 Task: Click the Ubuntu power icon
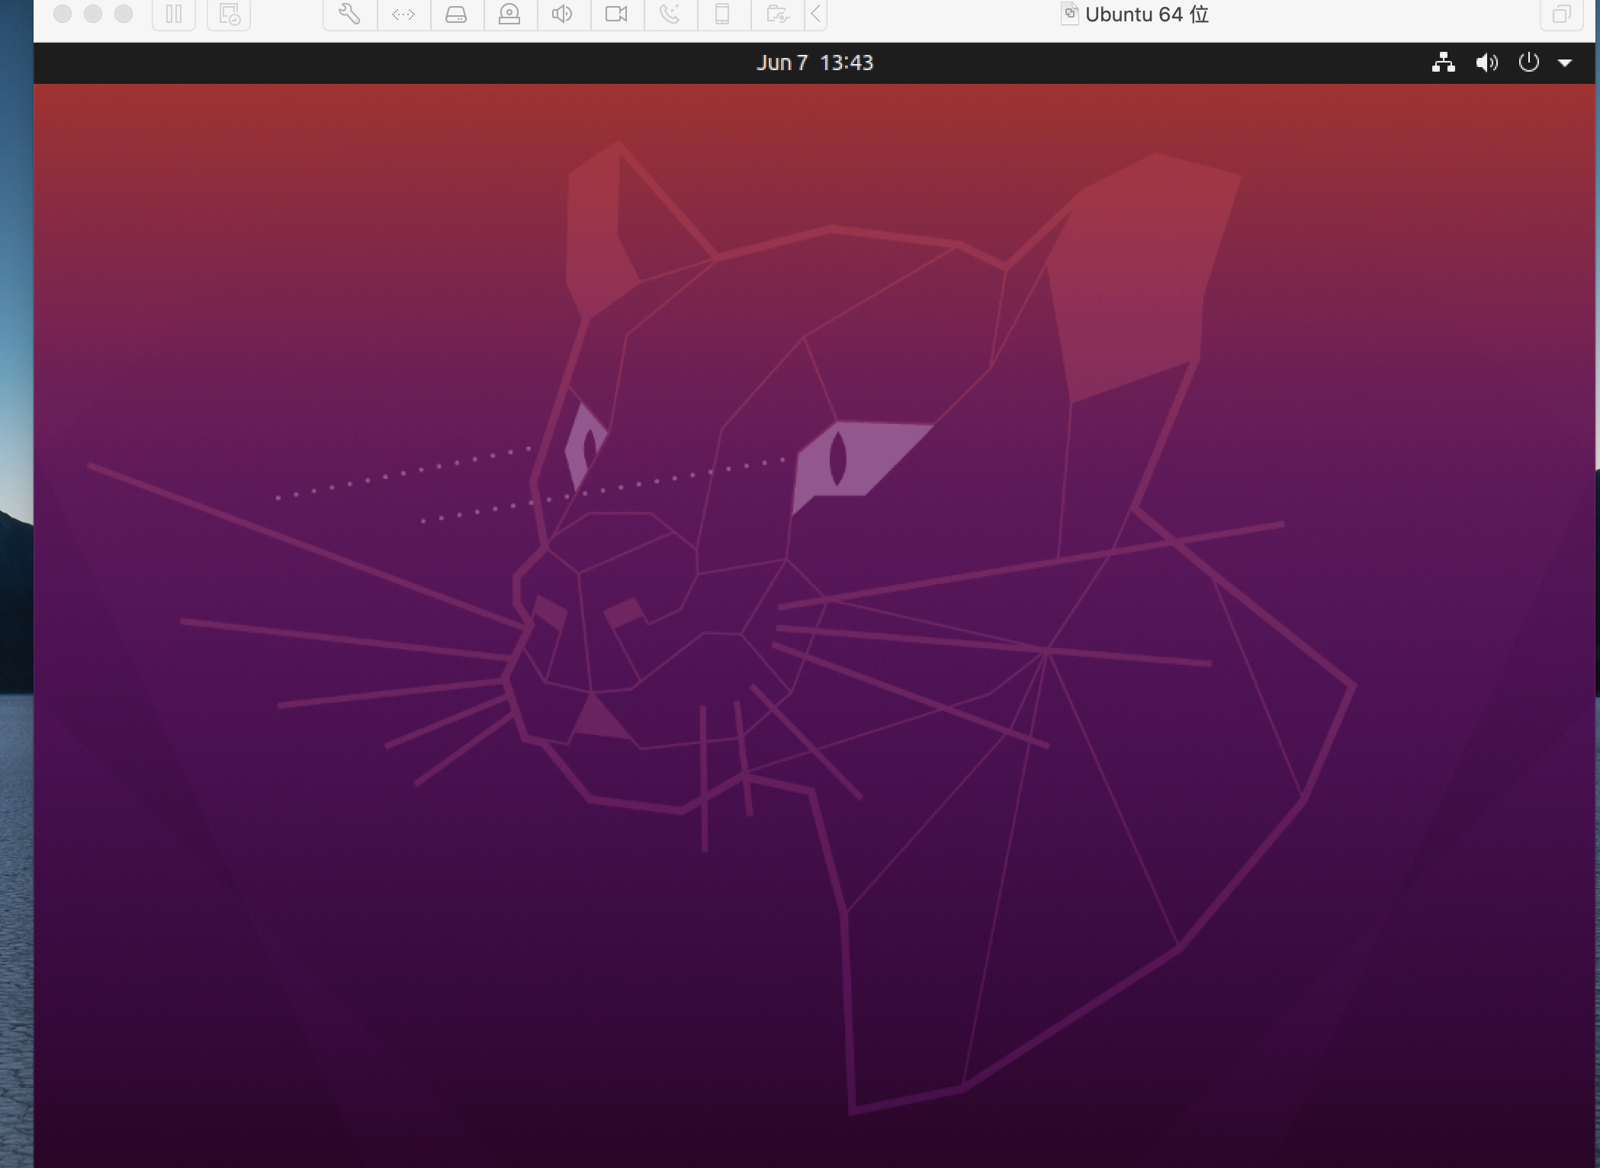click(x=1528, y=63)
